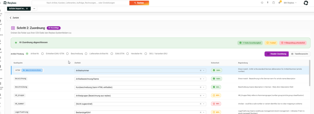The width and height of the screenshot is (314, 114).
Task: Switch to Tabellenansicht view
Action: tap(299, 54)
